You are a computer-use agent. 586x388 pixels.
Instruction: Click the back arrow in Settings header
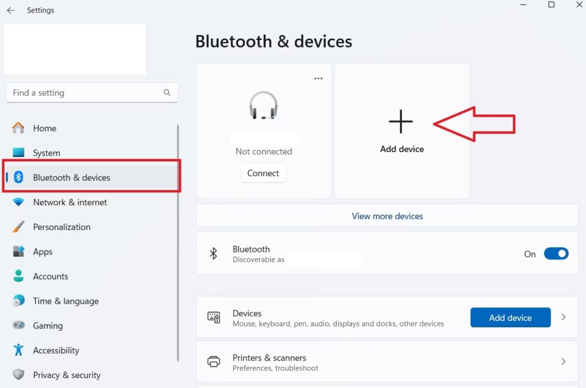10,10
